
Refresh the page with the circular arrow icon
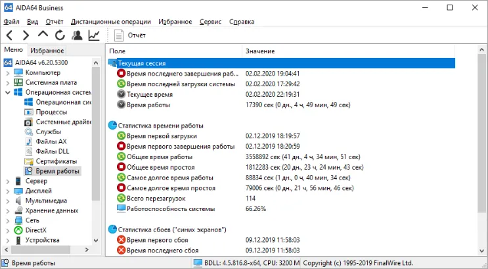click(x=60, y=36)
